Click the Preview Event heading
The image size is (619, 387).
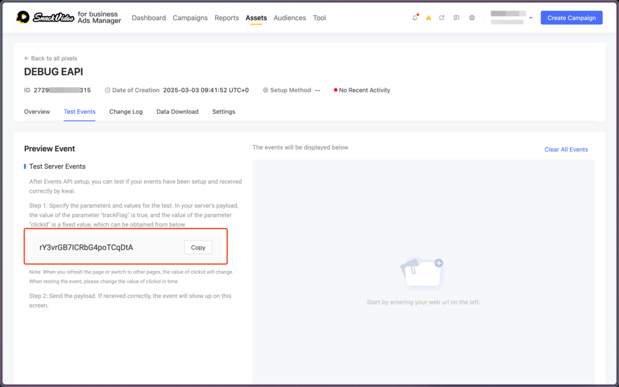coord(50,149)
